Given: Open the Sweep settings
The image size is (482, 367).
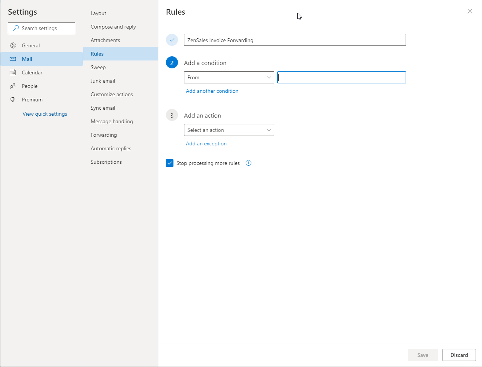Looking at the screenshot, I should pos(120,67).
